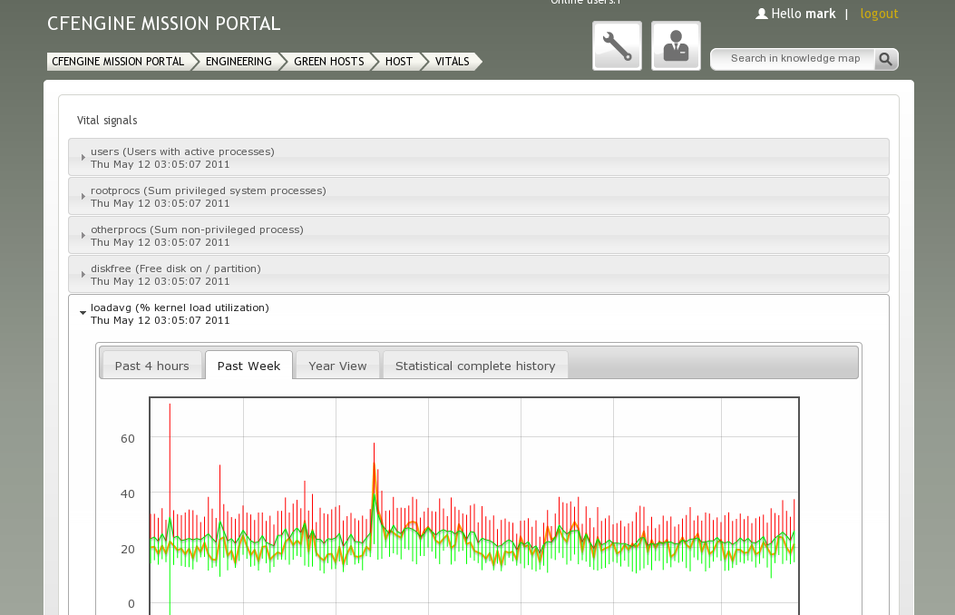This screenshot has width=955, height=615.
Task: Click the Vital signals heading
Action: [107, 121]
